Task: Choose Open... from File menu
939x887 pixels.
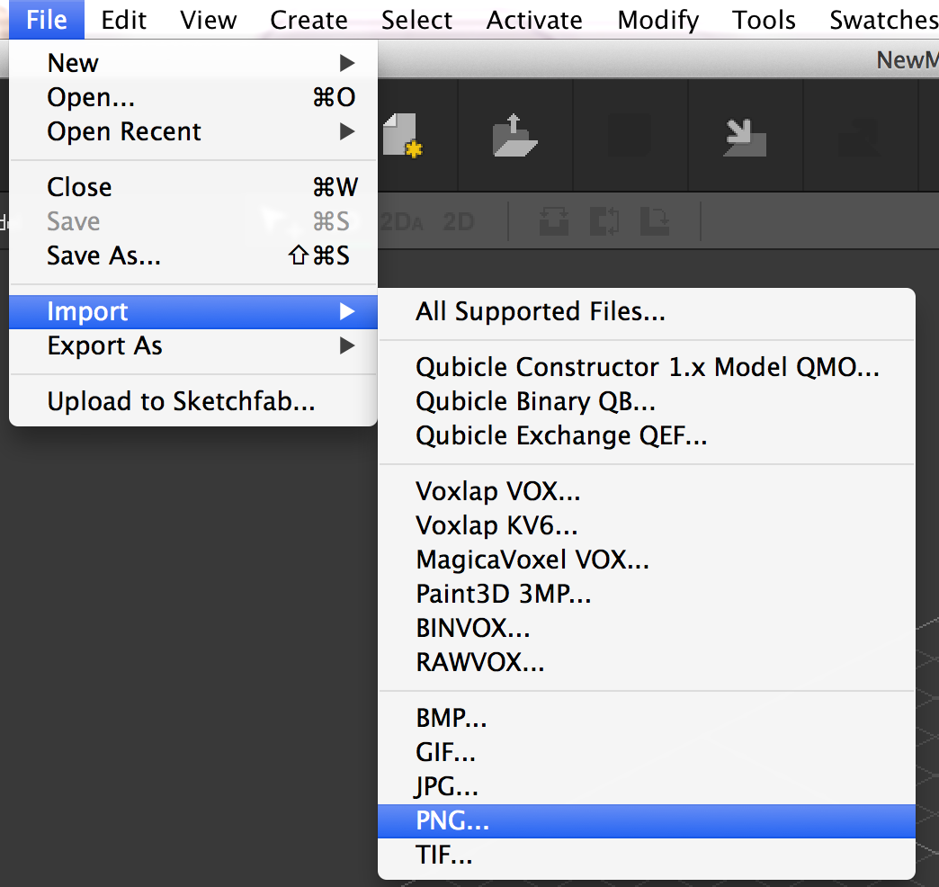Action: (x=193, y=97)
